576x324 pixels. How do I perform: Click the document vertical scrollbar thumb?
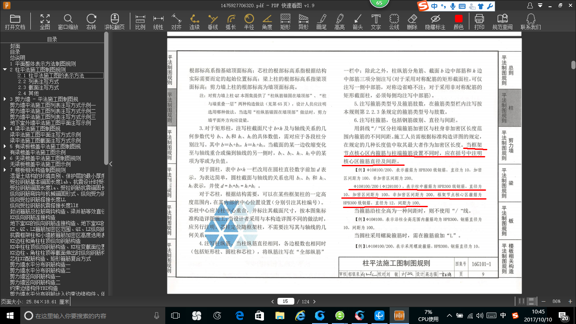(573, 65)
